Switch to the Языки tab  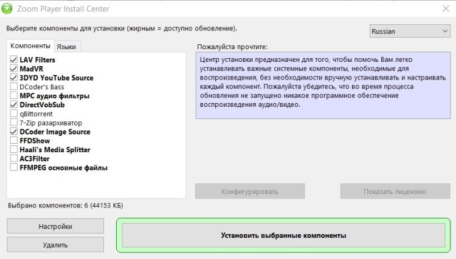tap(66, 47)
